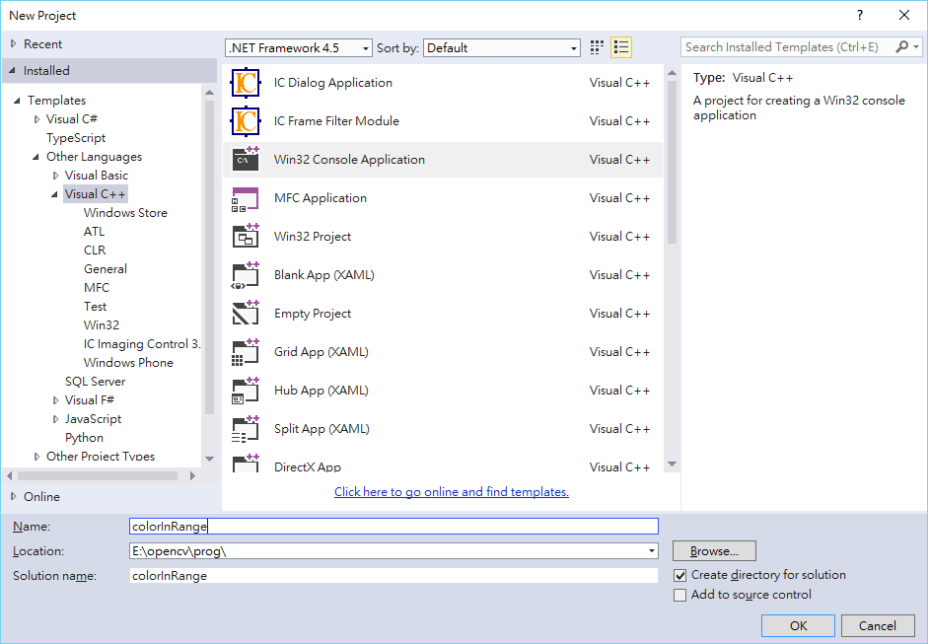Select the Test template category
This screenshot has width=928, height=644.
click(x=96, y=307)
